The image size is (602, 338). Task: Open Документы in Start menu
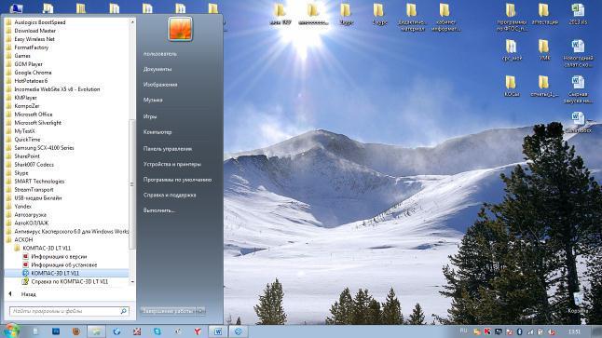pos(157,69)
